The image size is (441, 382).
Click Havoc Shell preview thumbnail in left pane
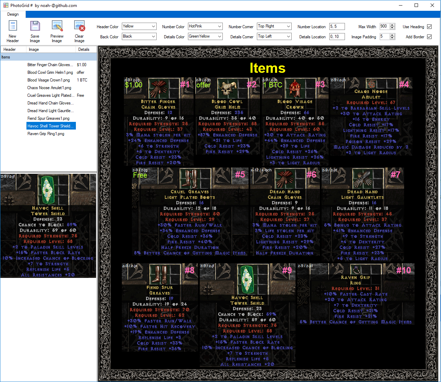coord(48,226)
